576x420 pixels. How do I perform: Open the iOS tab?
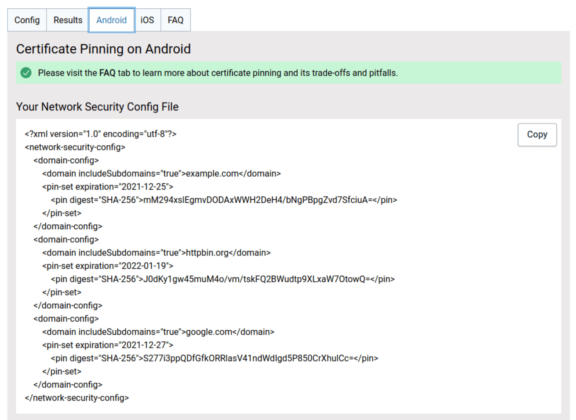click(x=147, y=20)
